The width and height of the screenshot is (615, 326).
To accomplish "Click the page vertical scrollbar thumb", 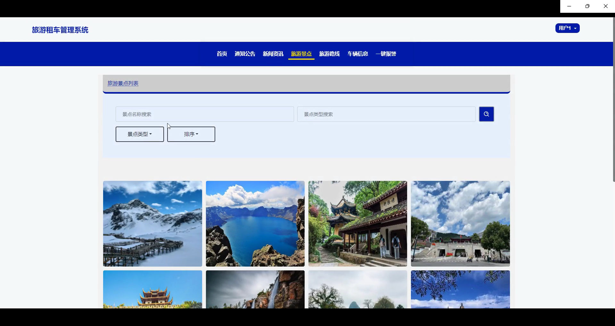I will 614,99.
